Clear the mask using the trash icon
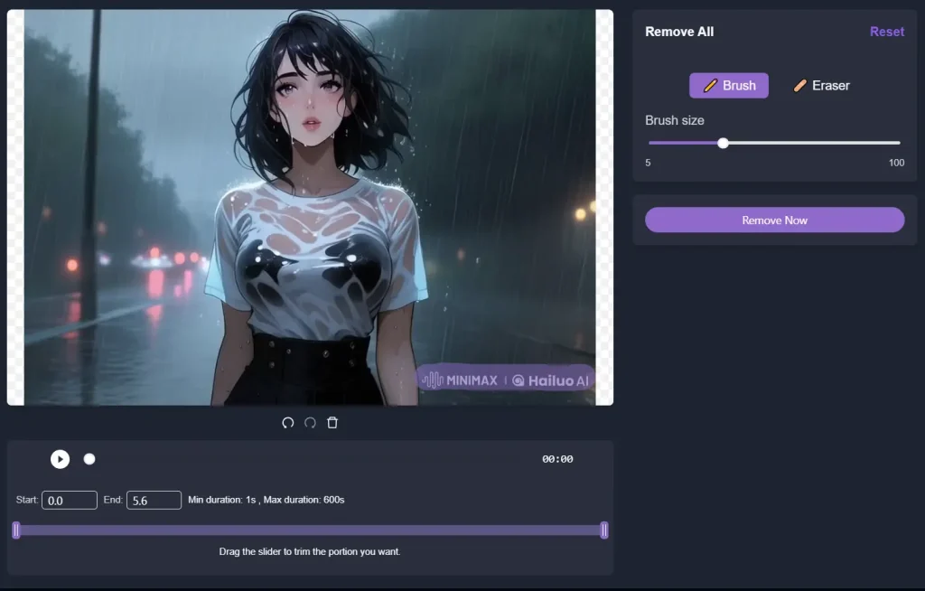 (x=332, y=422)
